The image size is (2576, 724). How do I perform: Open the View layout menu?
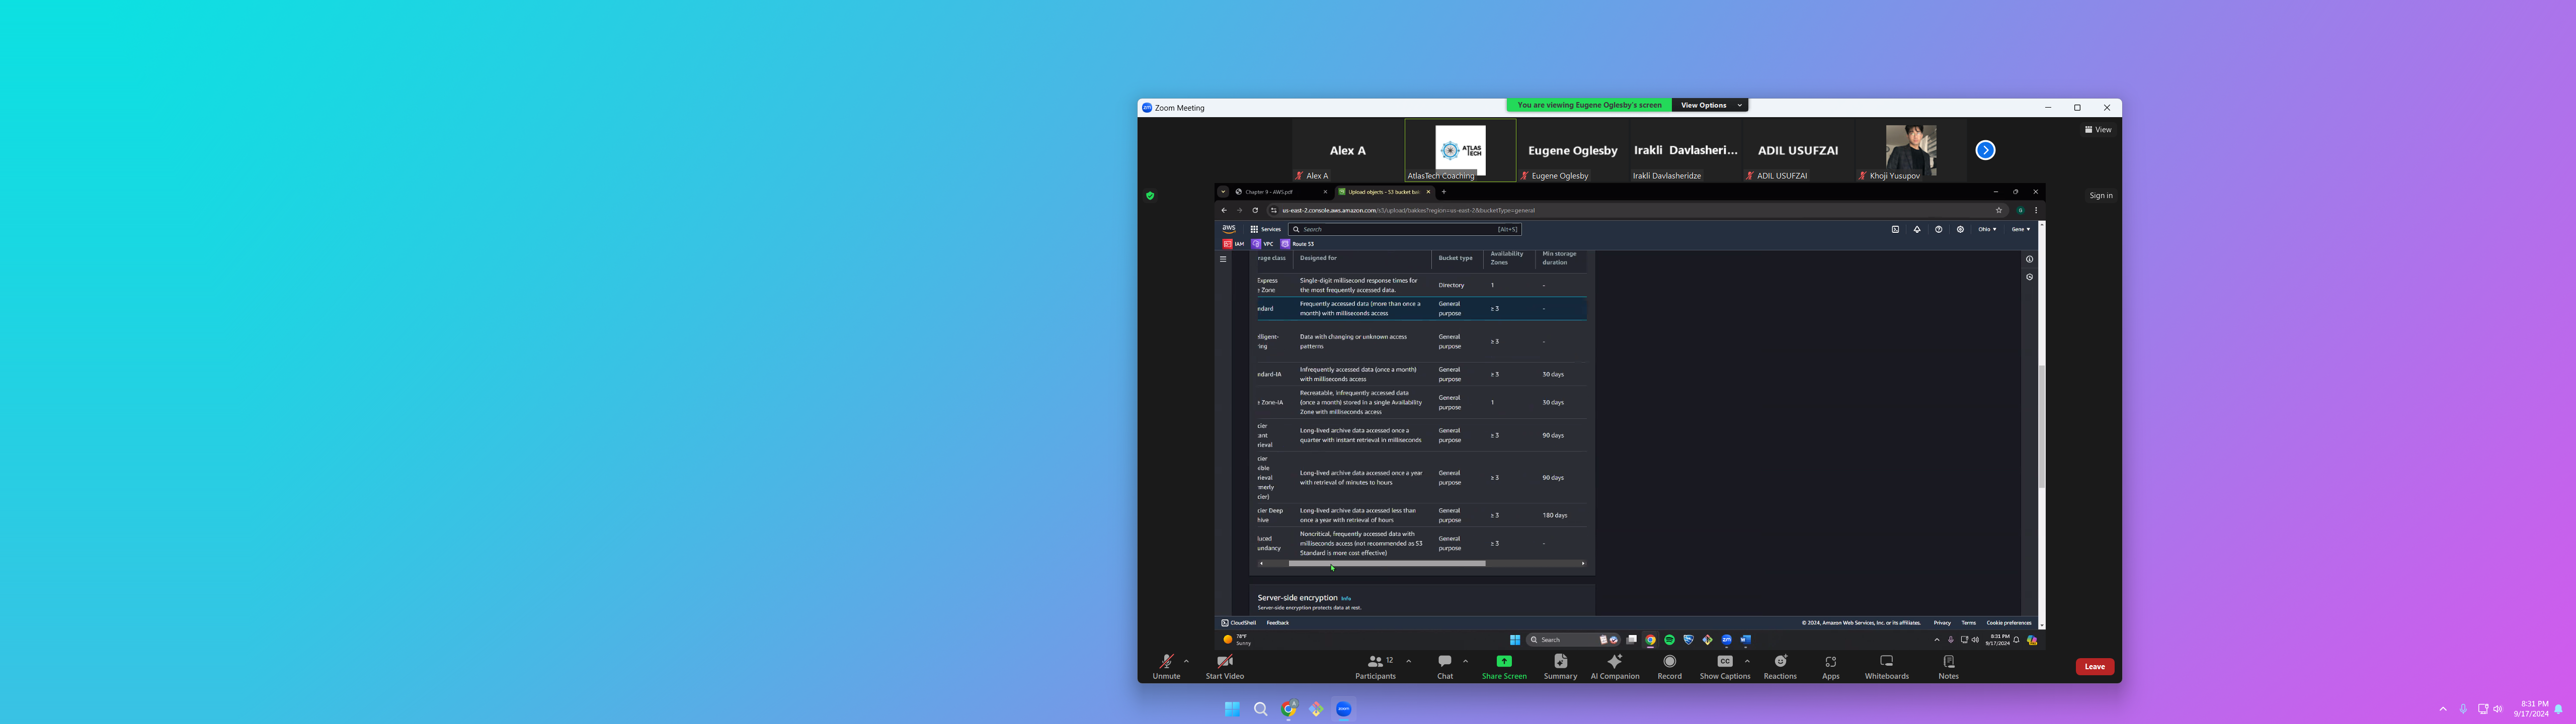coord(2098,130)
